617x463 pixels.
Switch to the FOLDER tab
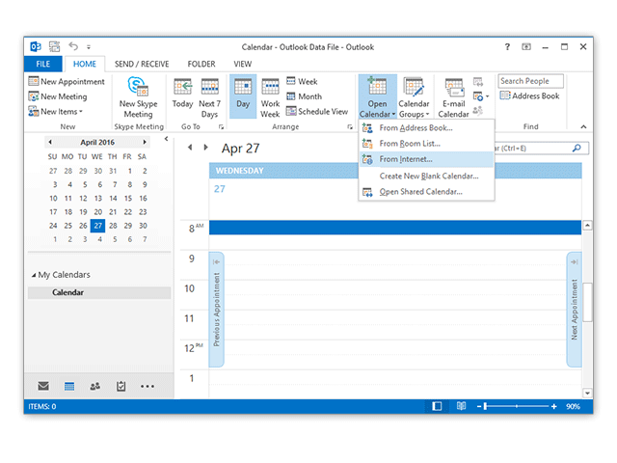coord(201,64)
